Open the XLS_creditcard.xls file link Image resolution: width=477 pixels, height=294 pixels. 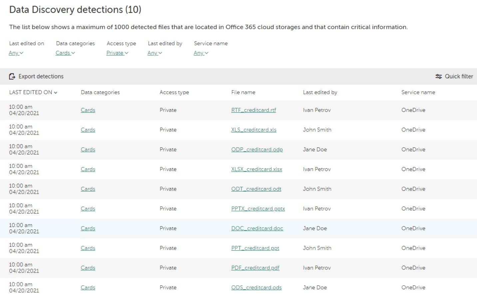pos(253,130)
